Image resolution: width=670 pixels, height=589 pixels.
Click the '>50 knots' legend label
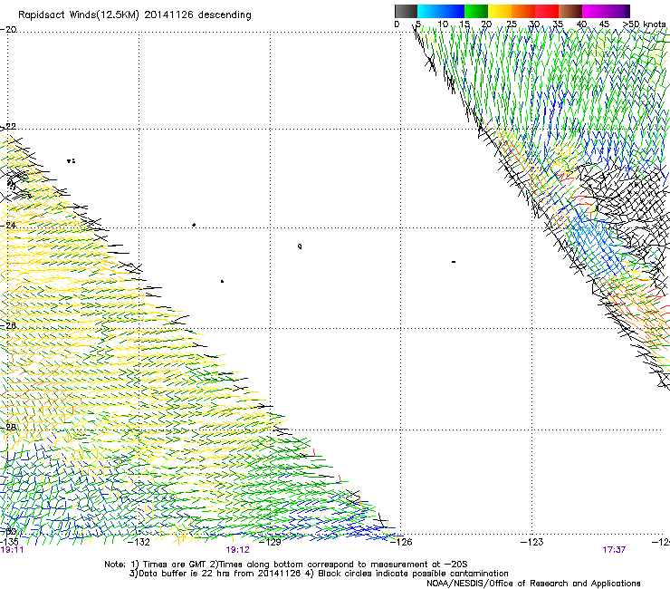pyautogui.click(x=645, y=24)
